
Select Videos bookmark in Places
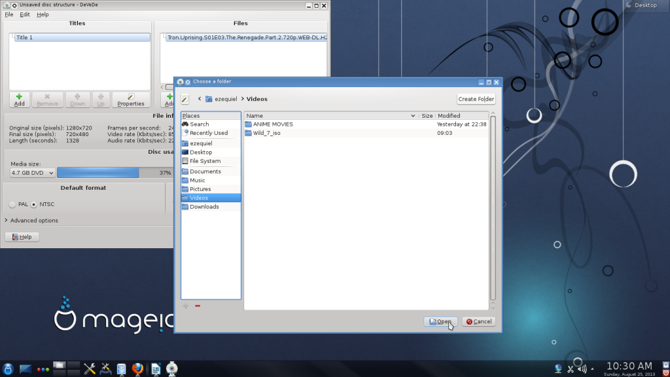coord(211,198)
